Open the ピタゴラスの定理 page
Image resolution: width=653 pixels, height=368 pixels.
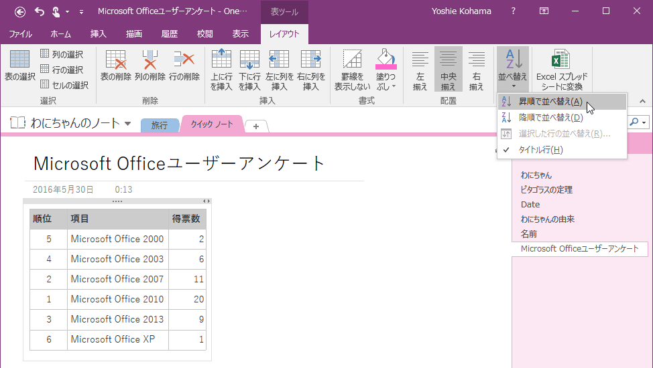(546, 189)
